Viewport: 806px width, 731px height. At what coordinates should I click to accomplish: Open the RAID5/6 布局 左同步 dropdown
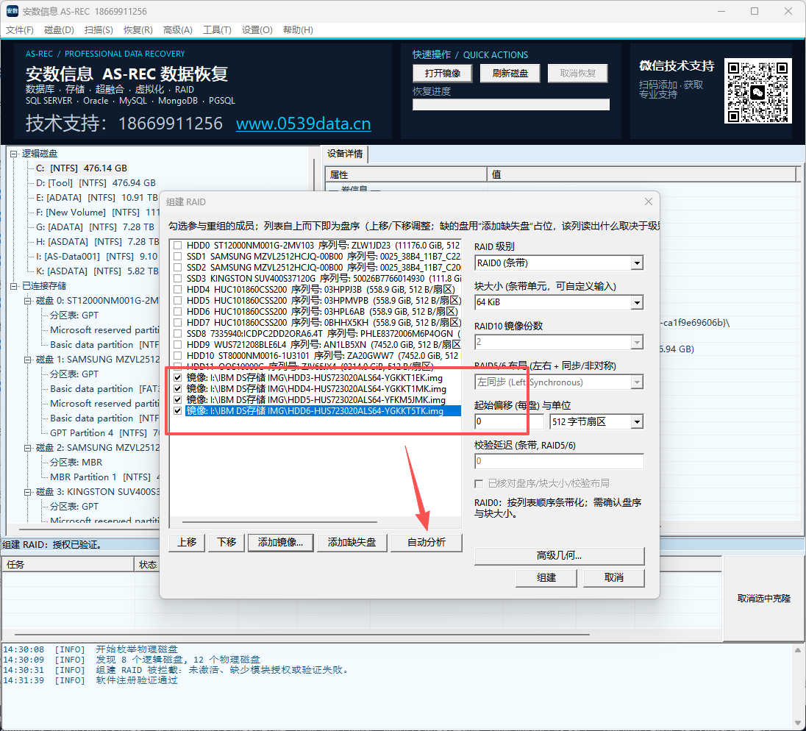(637, 382)
